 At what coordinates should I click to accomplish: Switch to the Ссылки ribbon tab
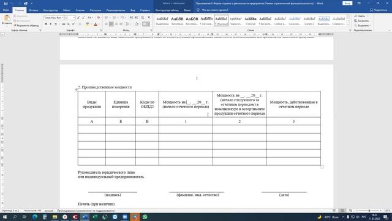[80, 10]
